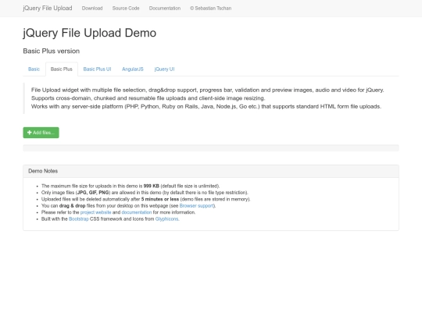Click the empty upload progress bar
Image resolution: width=422 pixels, height=316 pixels.
click(x=211, y=148)
